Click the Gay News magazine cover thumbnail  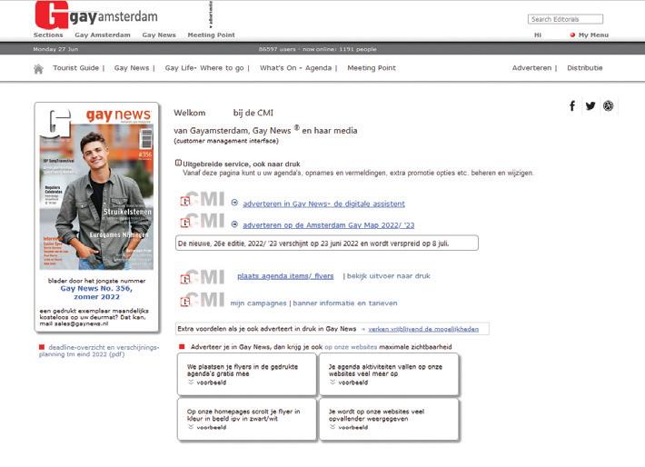96,189
